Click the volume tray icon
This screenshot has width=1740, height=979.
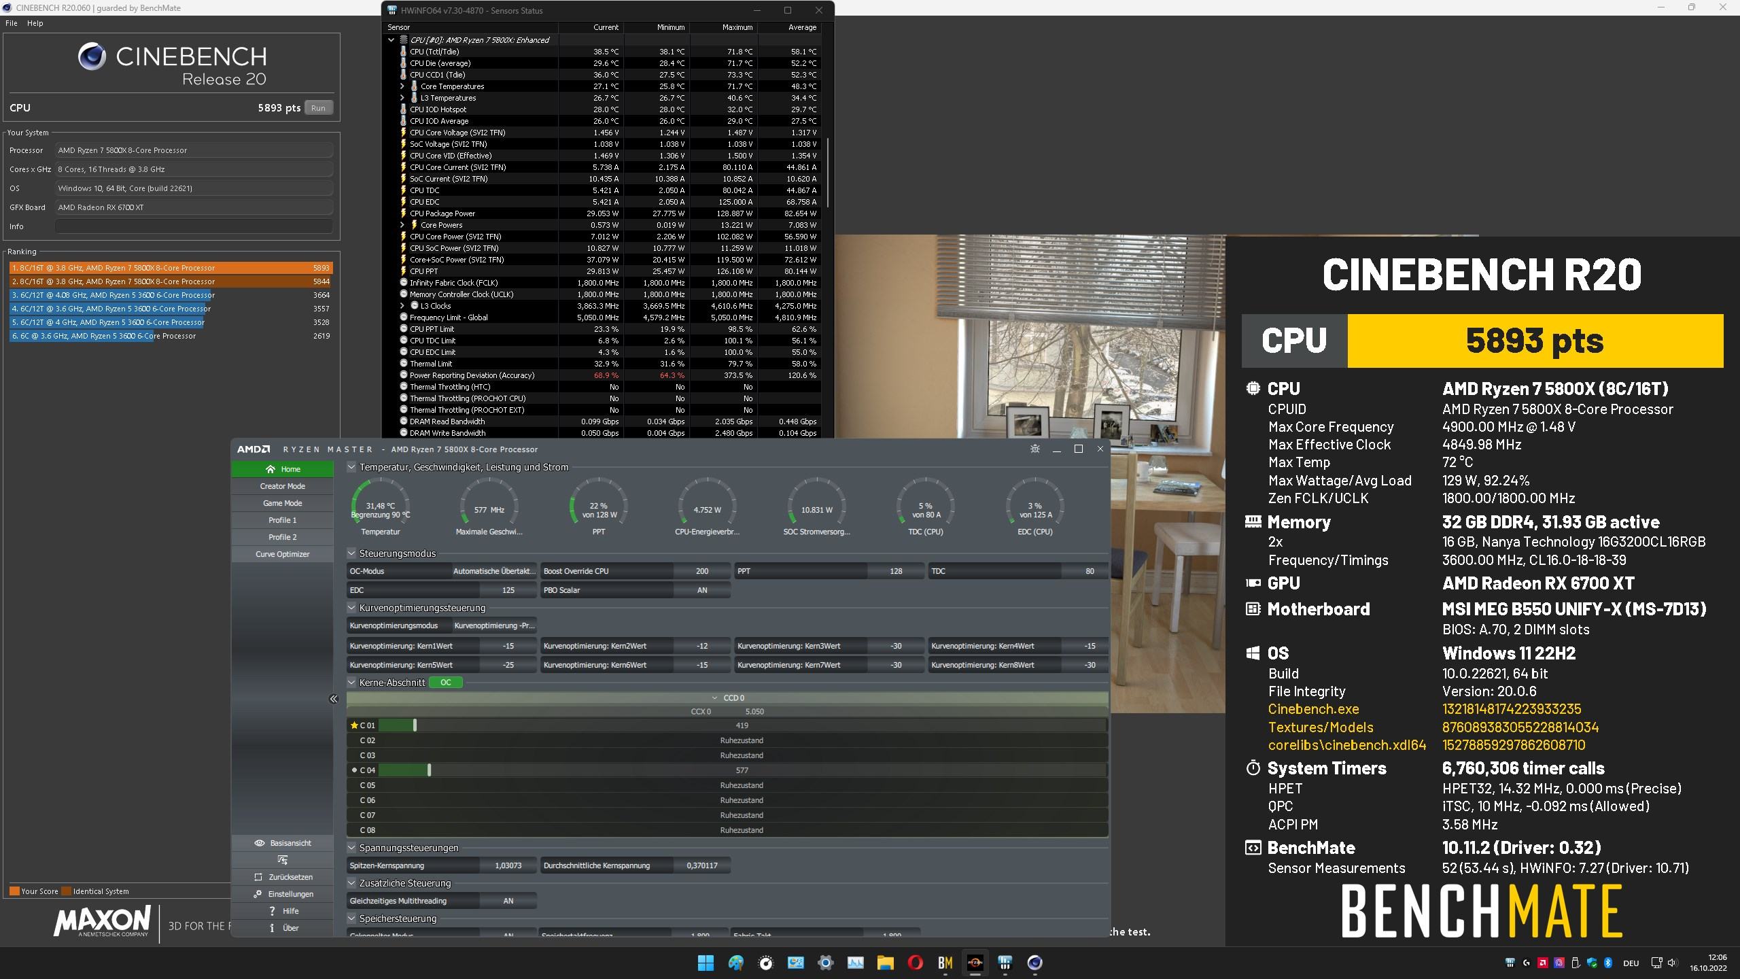coord(1673,963)
